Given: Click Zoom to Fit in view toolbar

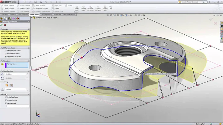Looking at the screenshot, I should click(x=108, y=15).
